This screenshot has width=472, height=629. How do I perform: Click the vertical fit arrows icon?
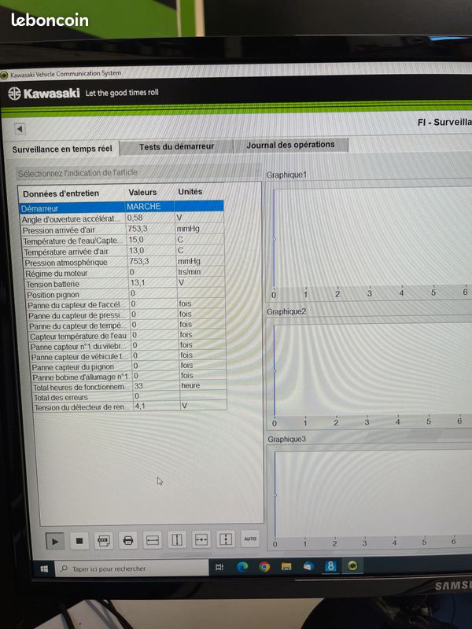(226, 539)
